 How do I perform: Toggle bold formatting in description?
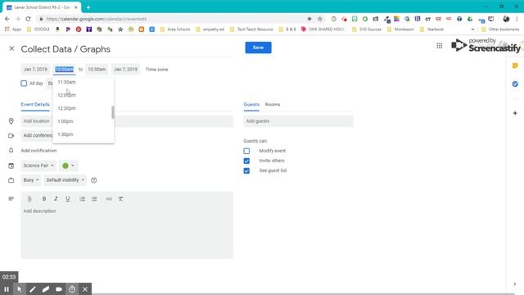pos(43,198)
